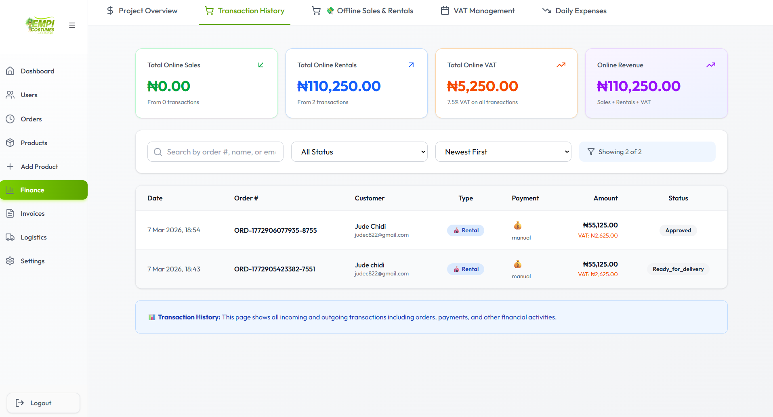Open Products via the sidebar icon

[10, 142]
